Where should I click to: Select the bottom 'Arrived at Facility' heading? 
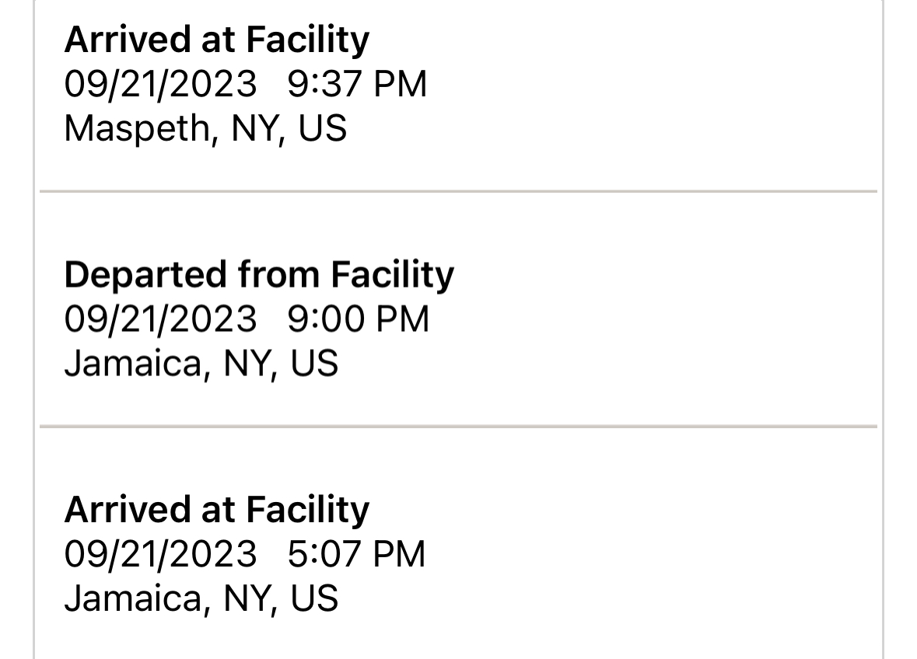click(217, 510)
